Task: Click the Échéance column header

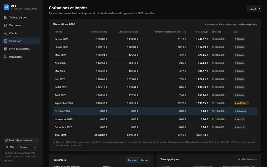Action: click(216, 32)
